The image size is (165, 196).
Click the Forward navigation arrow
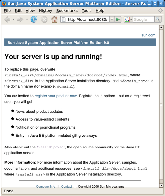(x=20, y=19)
